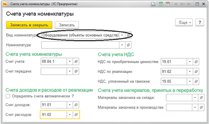Maximize the Счета учета номенклатуры window
Screen dimensions: 209x124
tap(197, 4)
